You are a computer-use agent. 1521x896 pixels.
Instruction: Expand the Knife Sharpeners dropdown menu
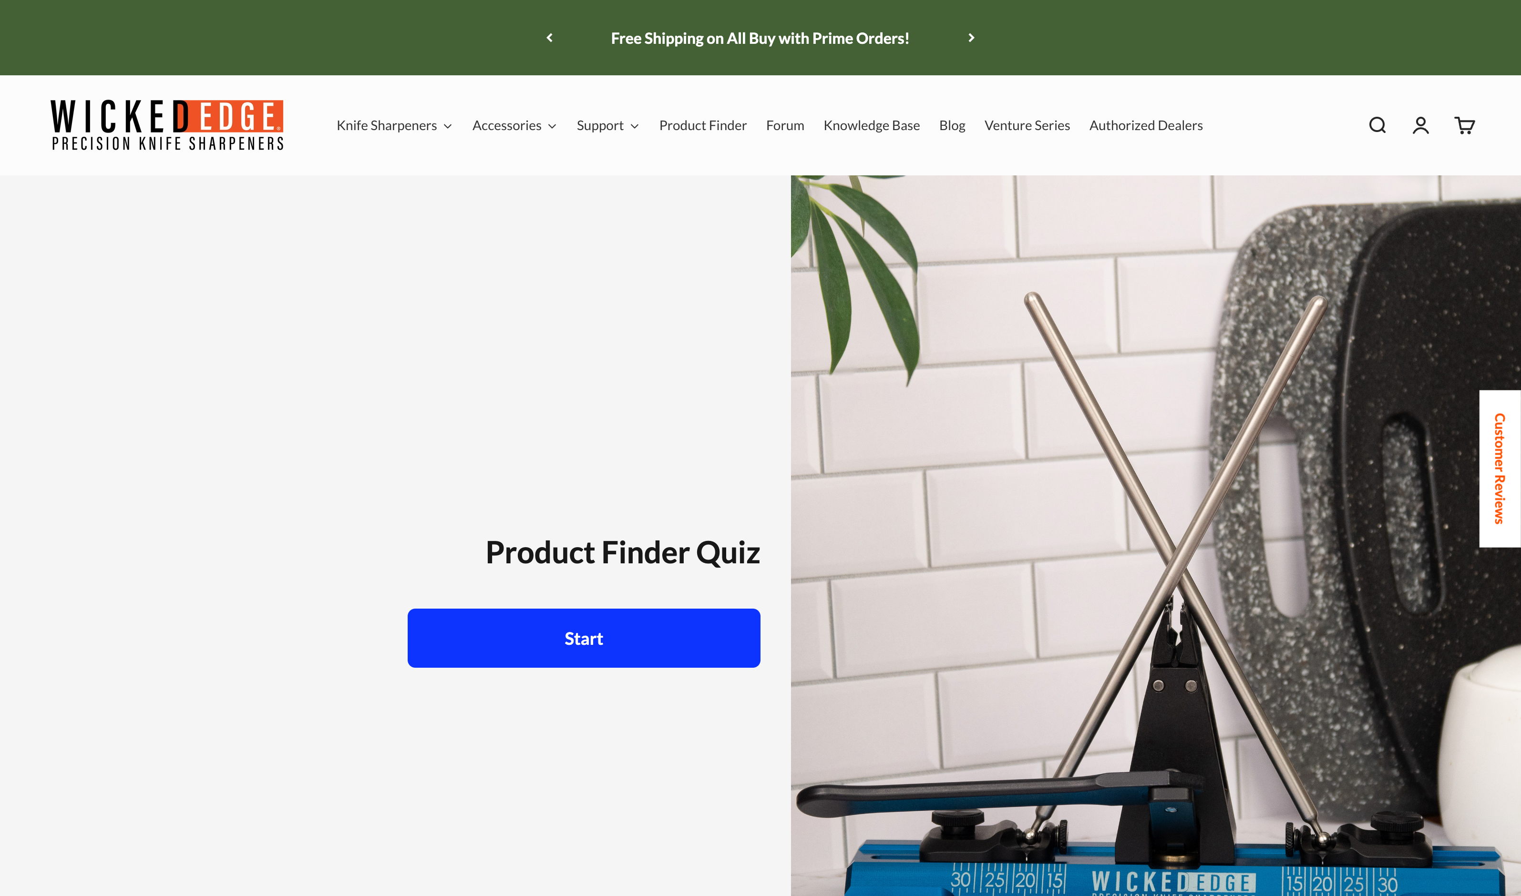point(394,126)
